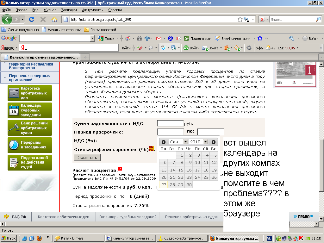The height and width of the screenshot is (243, 324).
Task: Click the RU language indicator in tray
Action: 269,239
